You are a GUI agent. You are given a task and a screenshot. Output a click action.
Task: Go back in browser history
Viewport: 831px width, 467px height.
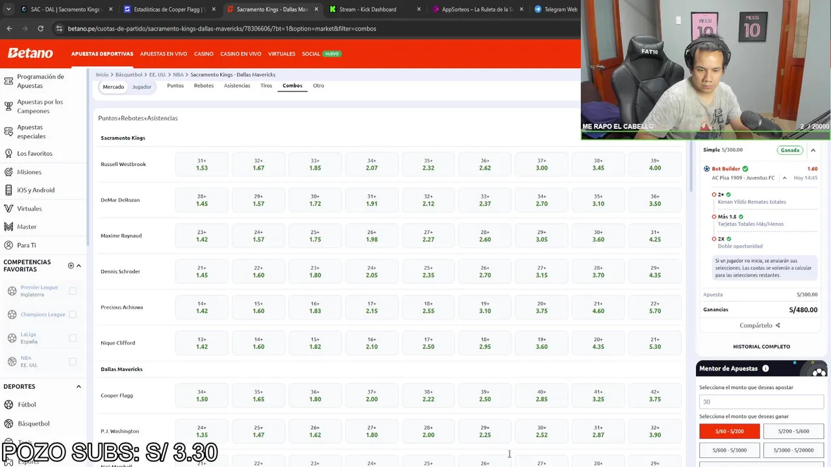pos(9,29)
